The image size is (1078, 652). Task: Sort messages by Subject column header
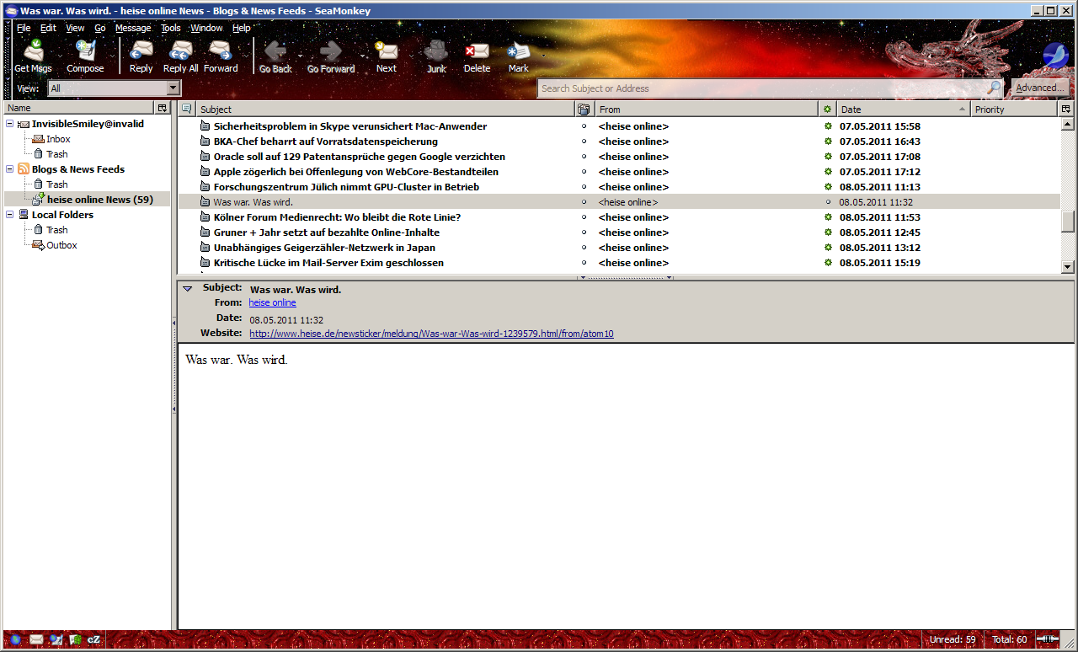(x=385, y=109)
